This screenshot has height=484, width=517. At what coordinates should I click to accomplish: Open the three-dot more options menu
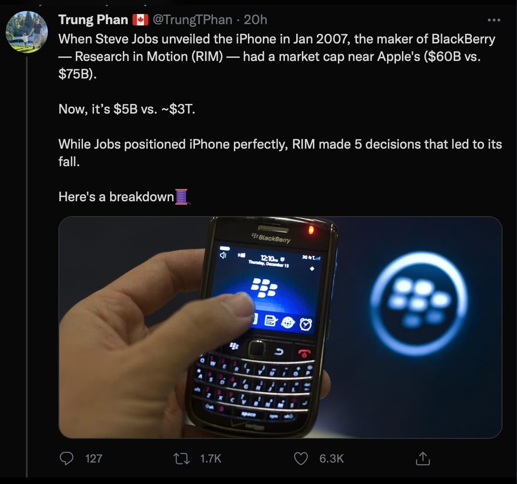(x=494, y=20)
